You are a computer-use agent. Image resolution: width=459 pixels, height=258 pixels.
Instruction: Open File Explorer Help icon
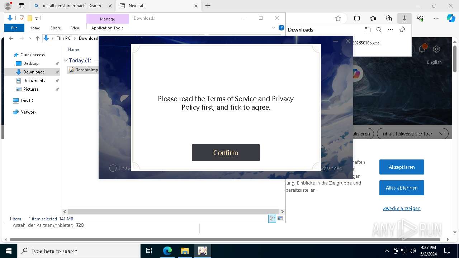click(281, 28)
